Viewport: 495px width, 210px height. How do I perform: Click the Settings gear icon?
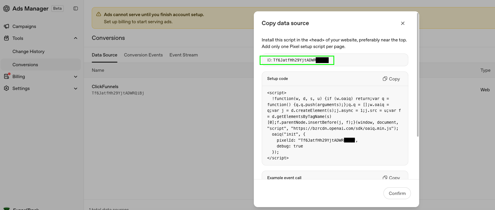click(7, 88)
